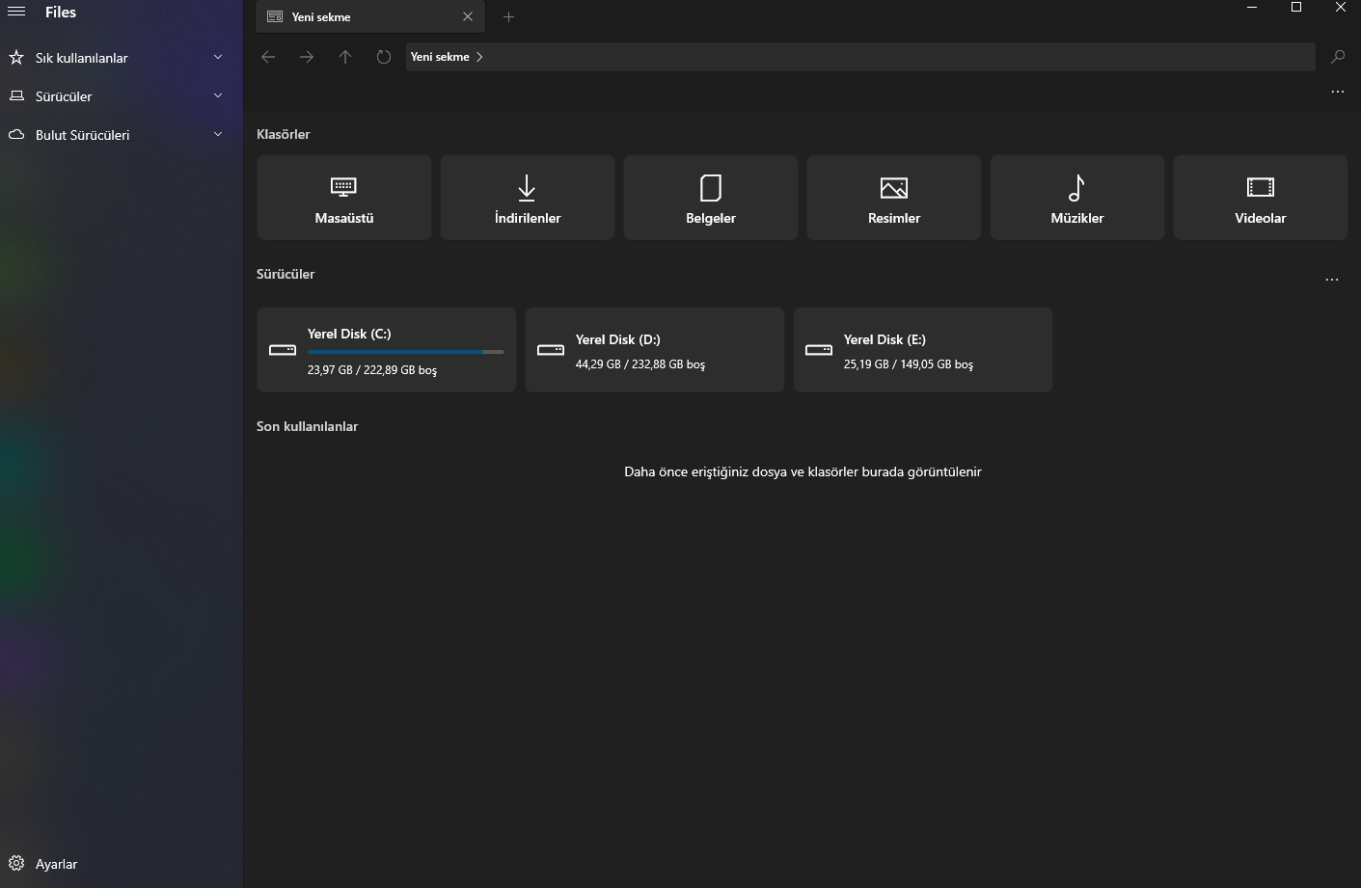Open toolbar more options below search
The width and height of the screenshot is (1361, 888).
click(x=1338, y=92)
